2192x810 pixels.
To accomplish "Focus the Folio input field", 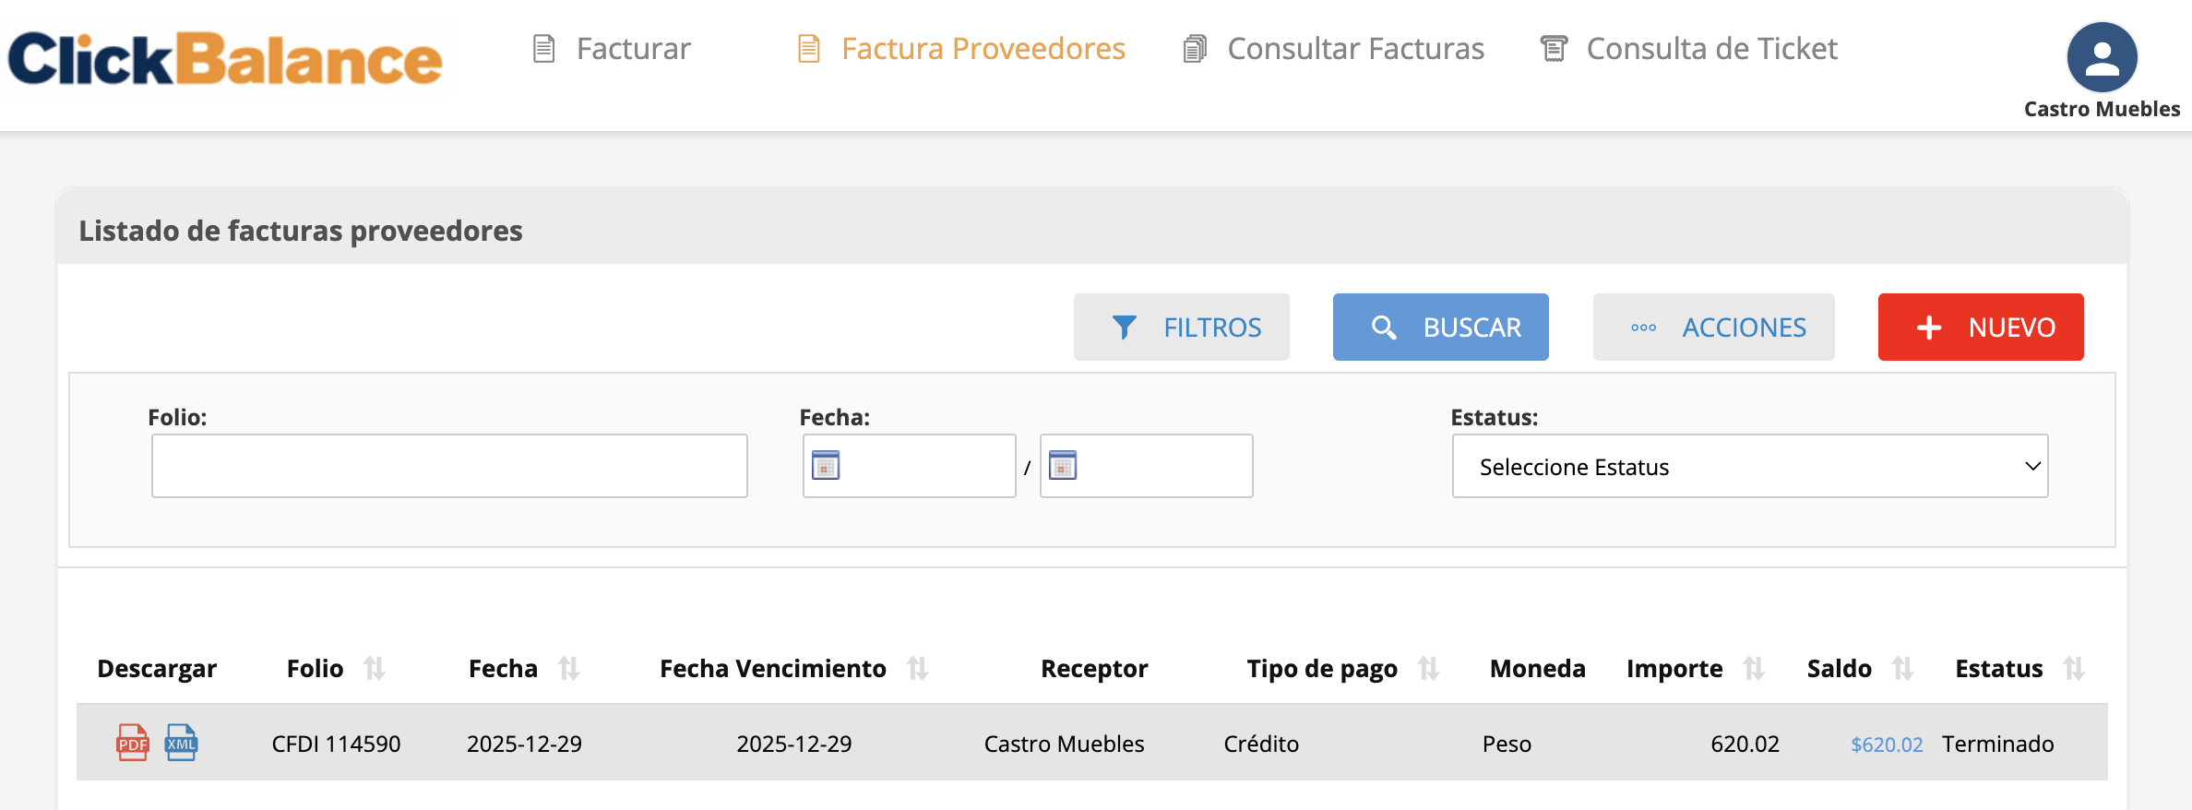I will tap(449, 466).
